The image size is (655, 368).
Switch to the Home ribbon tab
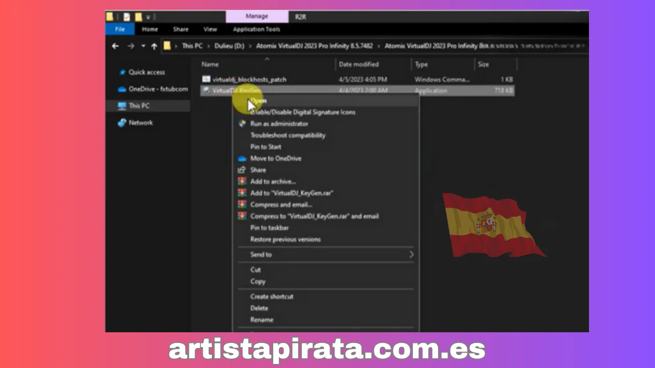pyautogui.click(x=150, y=29)
